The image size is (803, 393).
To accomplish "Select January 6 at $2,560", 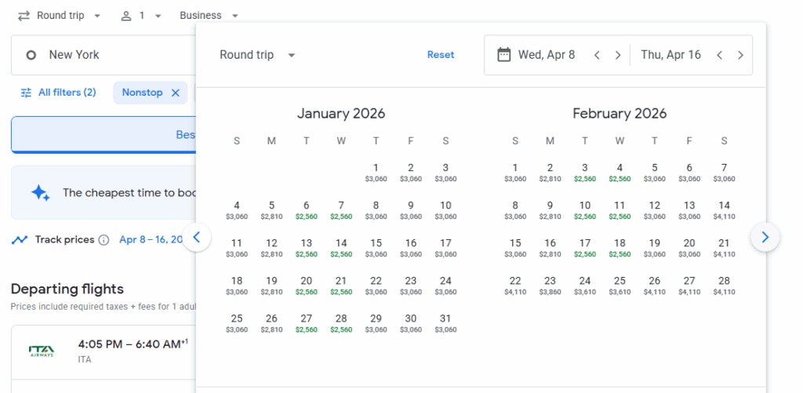I will [307, 210].
